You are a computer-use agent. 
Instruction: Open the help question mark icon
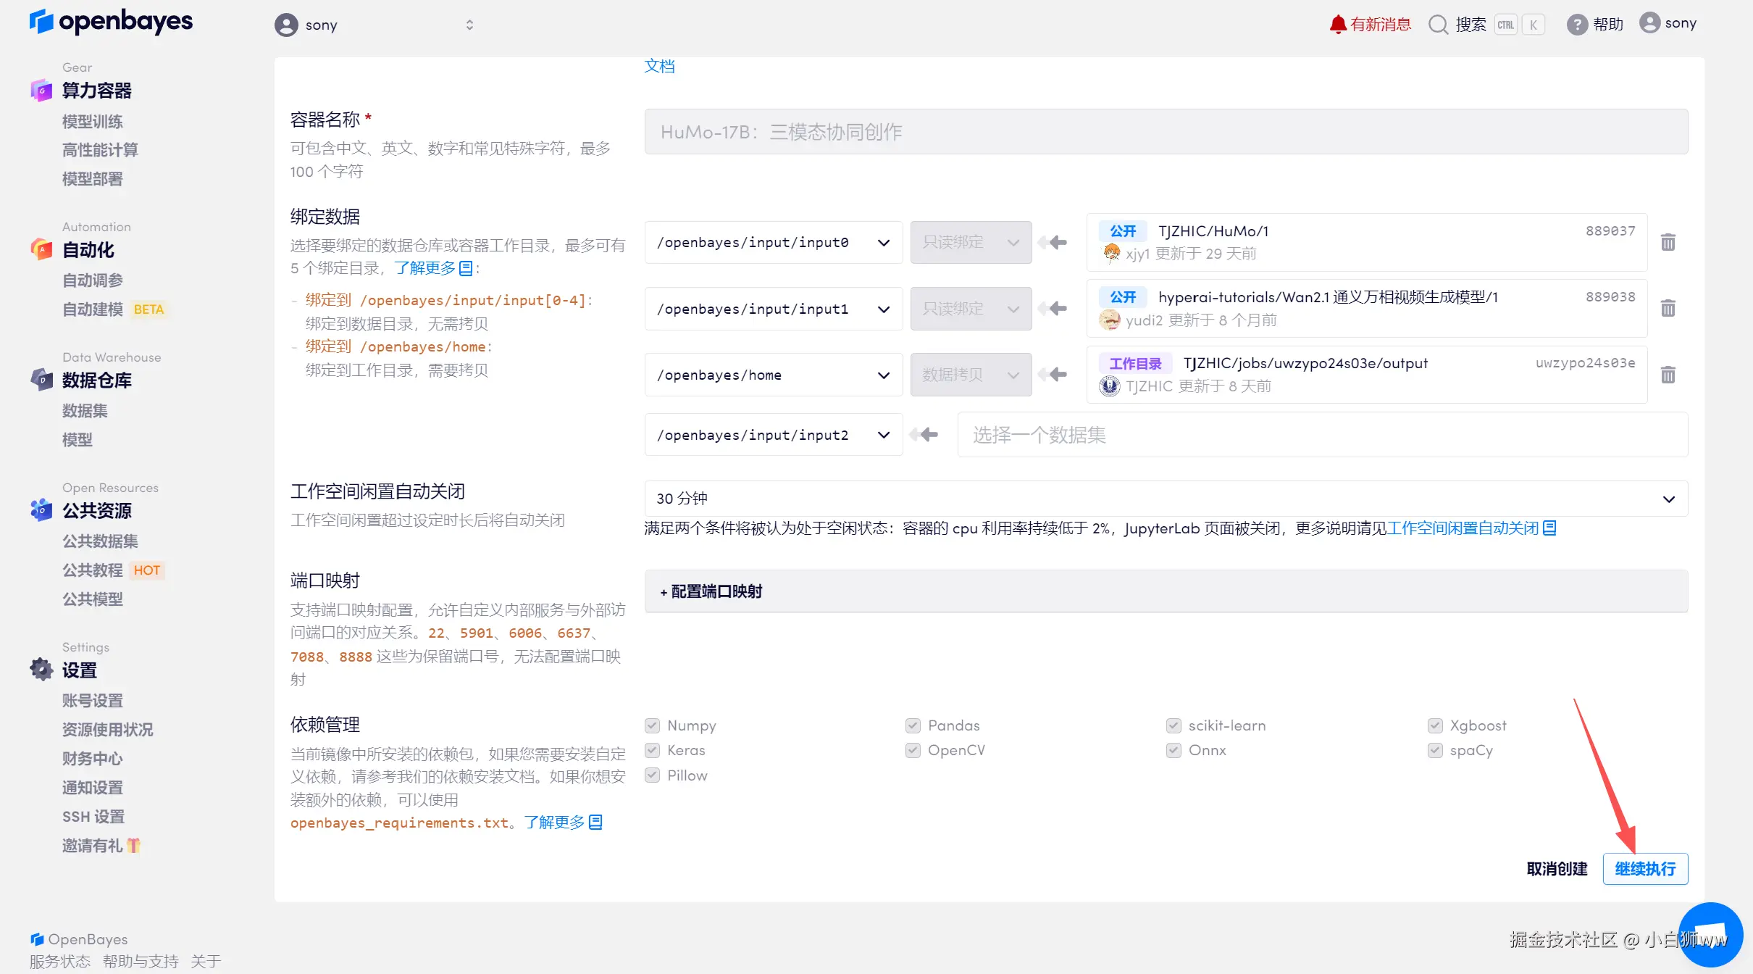(x=1576, y=25)
